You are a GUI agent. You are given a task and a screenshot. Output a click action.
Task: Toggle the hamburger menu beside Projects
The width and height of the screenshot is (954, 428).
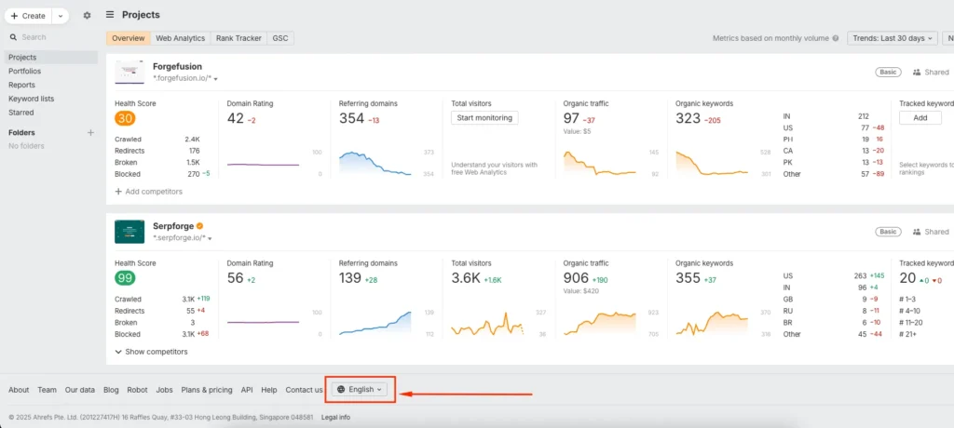point(110,15)
